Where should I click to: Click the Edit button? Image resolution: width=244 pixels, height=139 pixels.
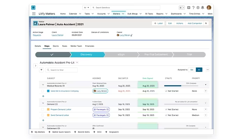tap(170, 23)
